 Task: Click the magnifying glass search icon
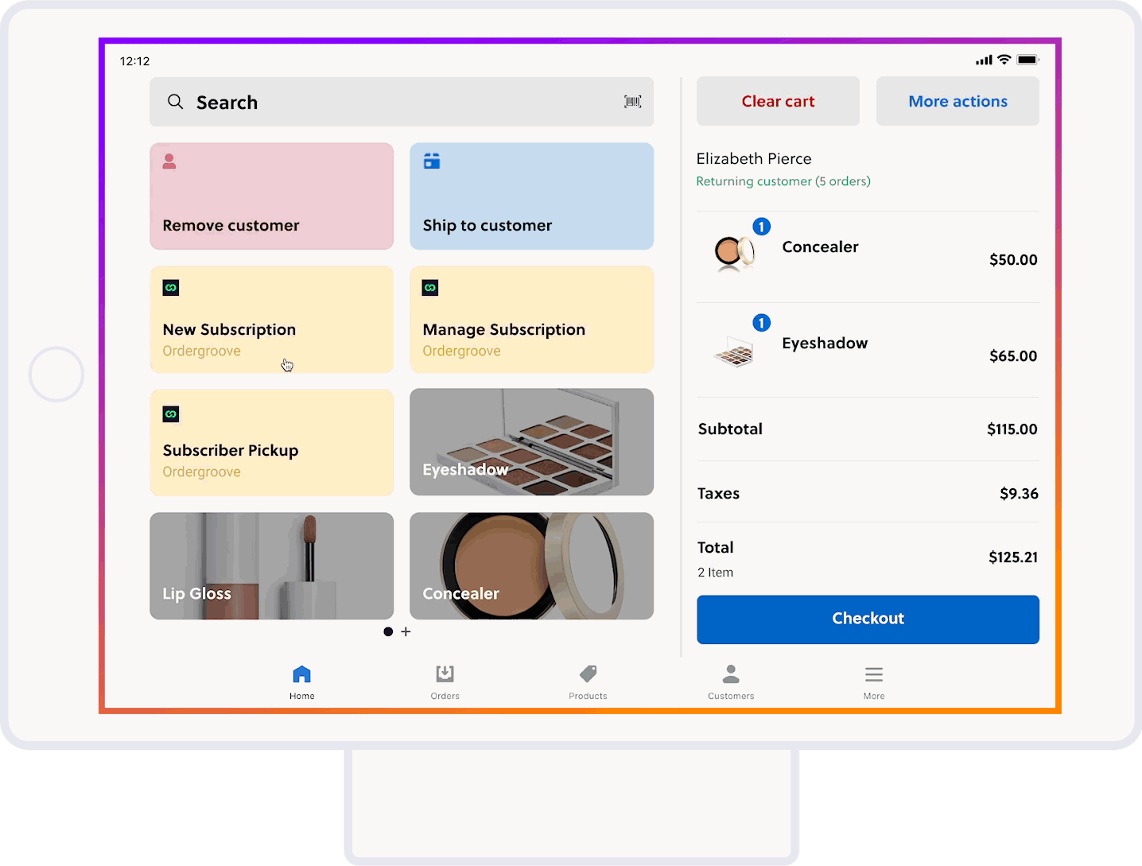point(176,102)
